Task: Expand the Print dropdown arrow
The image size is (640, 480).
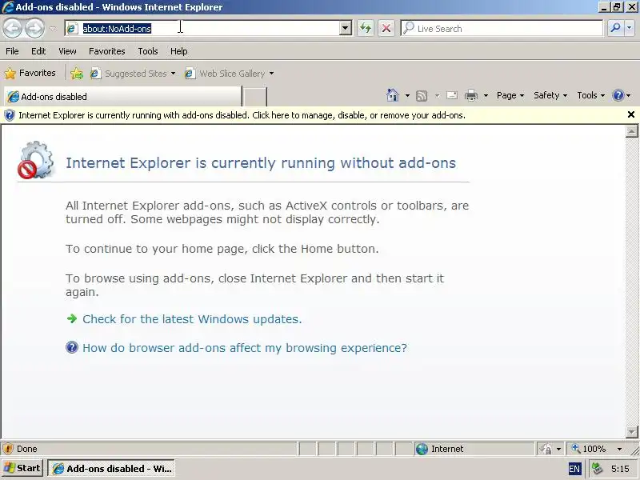Action: coord(486,95)
